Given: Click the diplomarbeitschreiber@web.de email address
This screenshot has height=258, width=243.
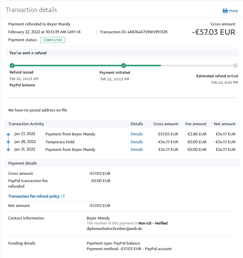Looking at the screenshot, I should click(114, 229).
